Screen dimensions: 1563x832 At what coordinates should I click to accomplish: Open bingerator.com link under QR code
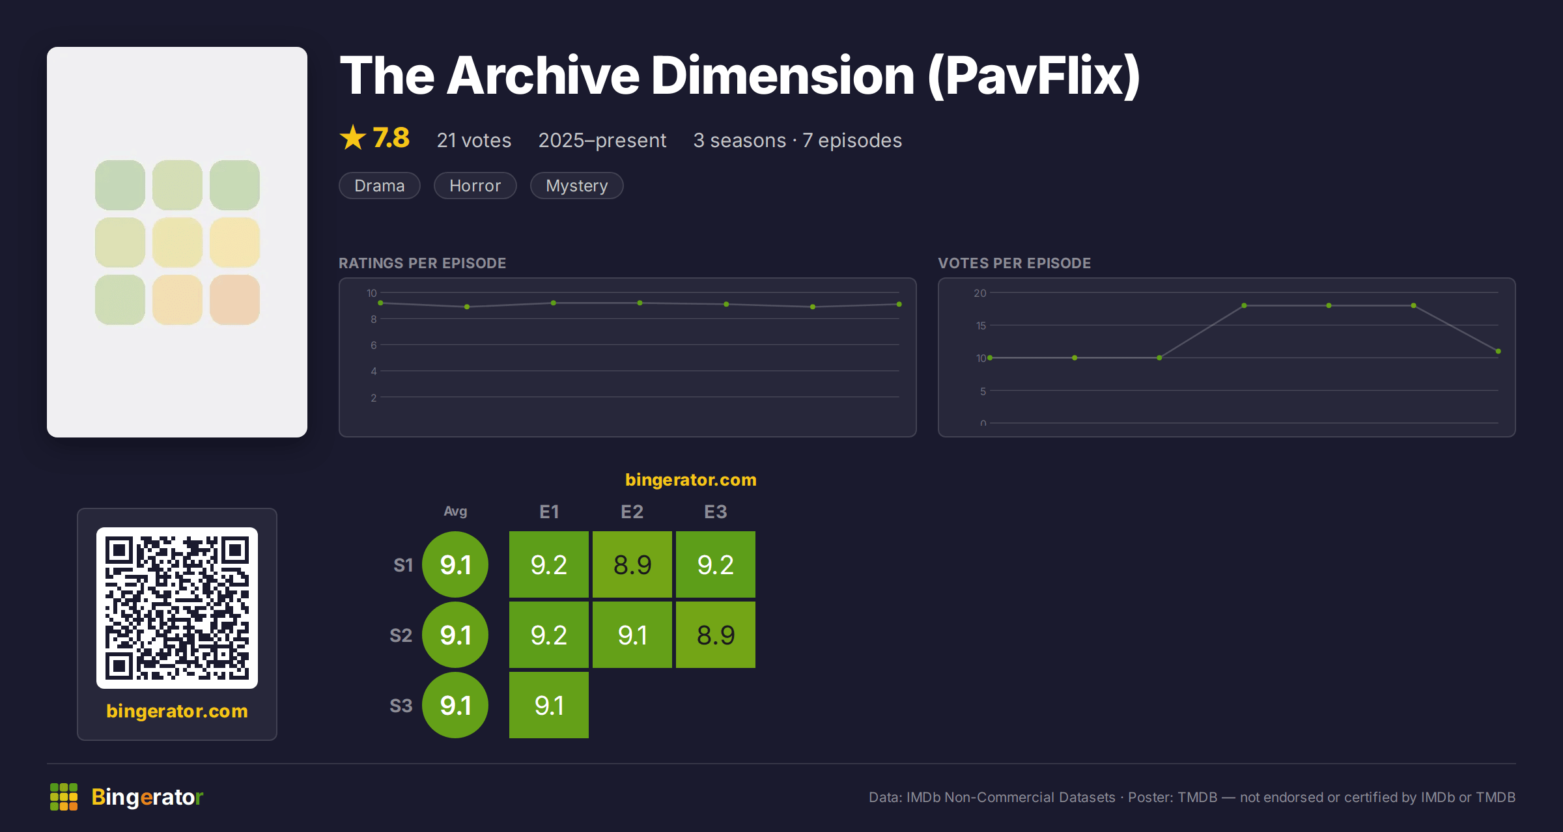(x=177, y=711)
